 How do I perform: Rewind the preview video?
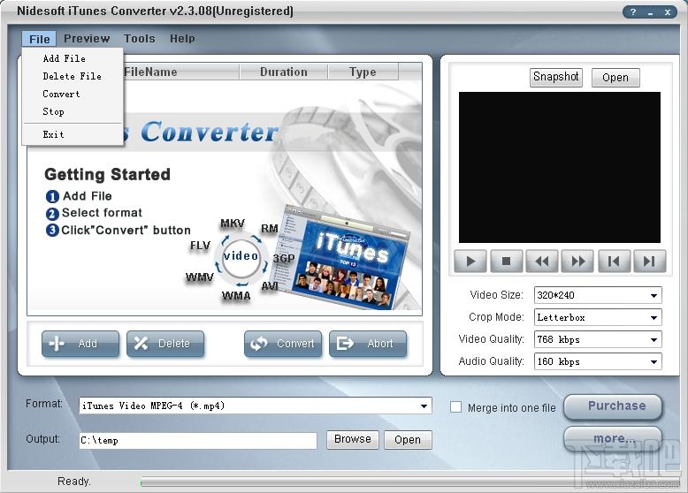[x=542, y=262]
